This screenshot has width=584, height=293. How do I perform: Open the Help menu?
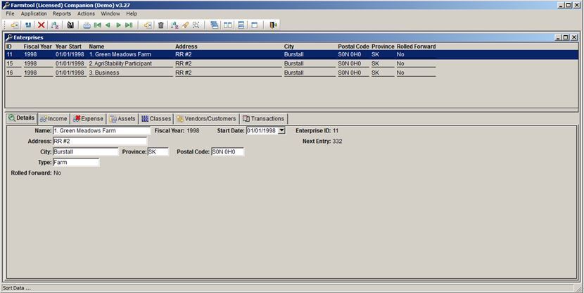132,13
